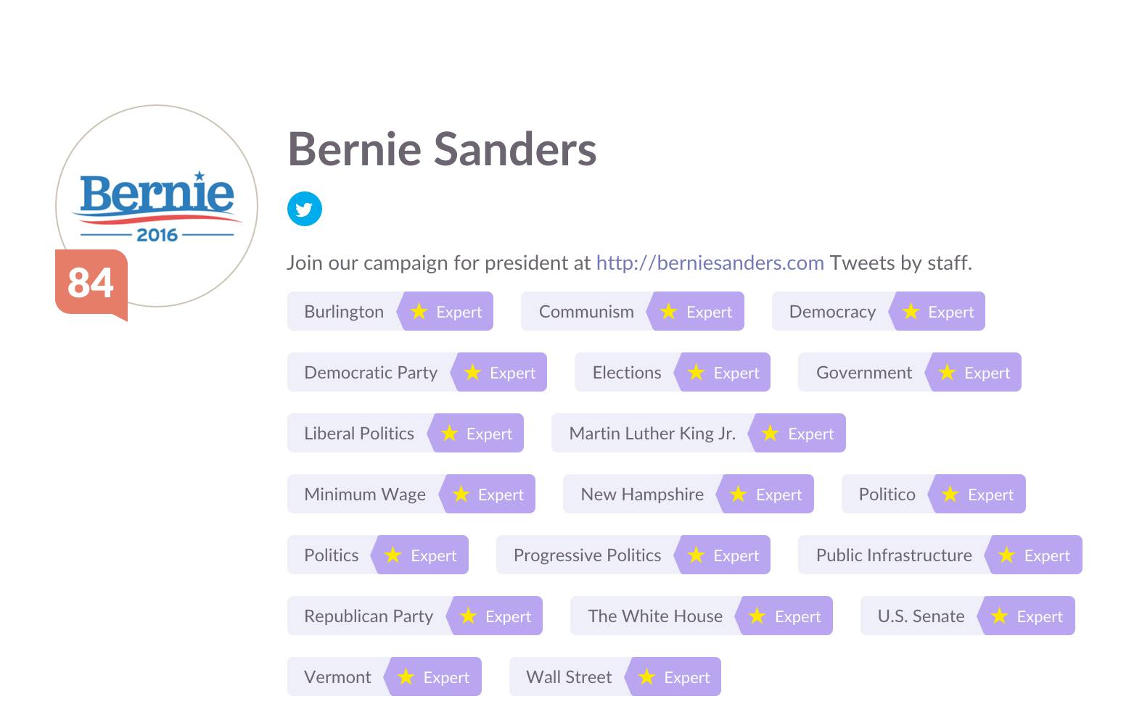
Task: Click the Democracy tag's star icon
Action: point(911,312)
